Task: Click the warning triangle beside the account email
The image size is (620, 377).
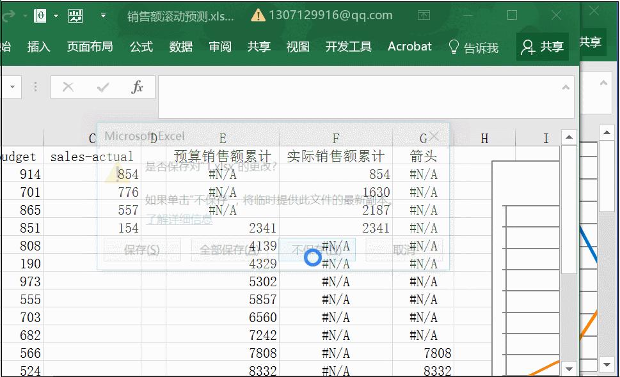Action: (256, 15)
